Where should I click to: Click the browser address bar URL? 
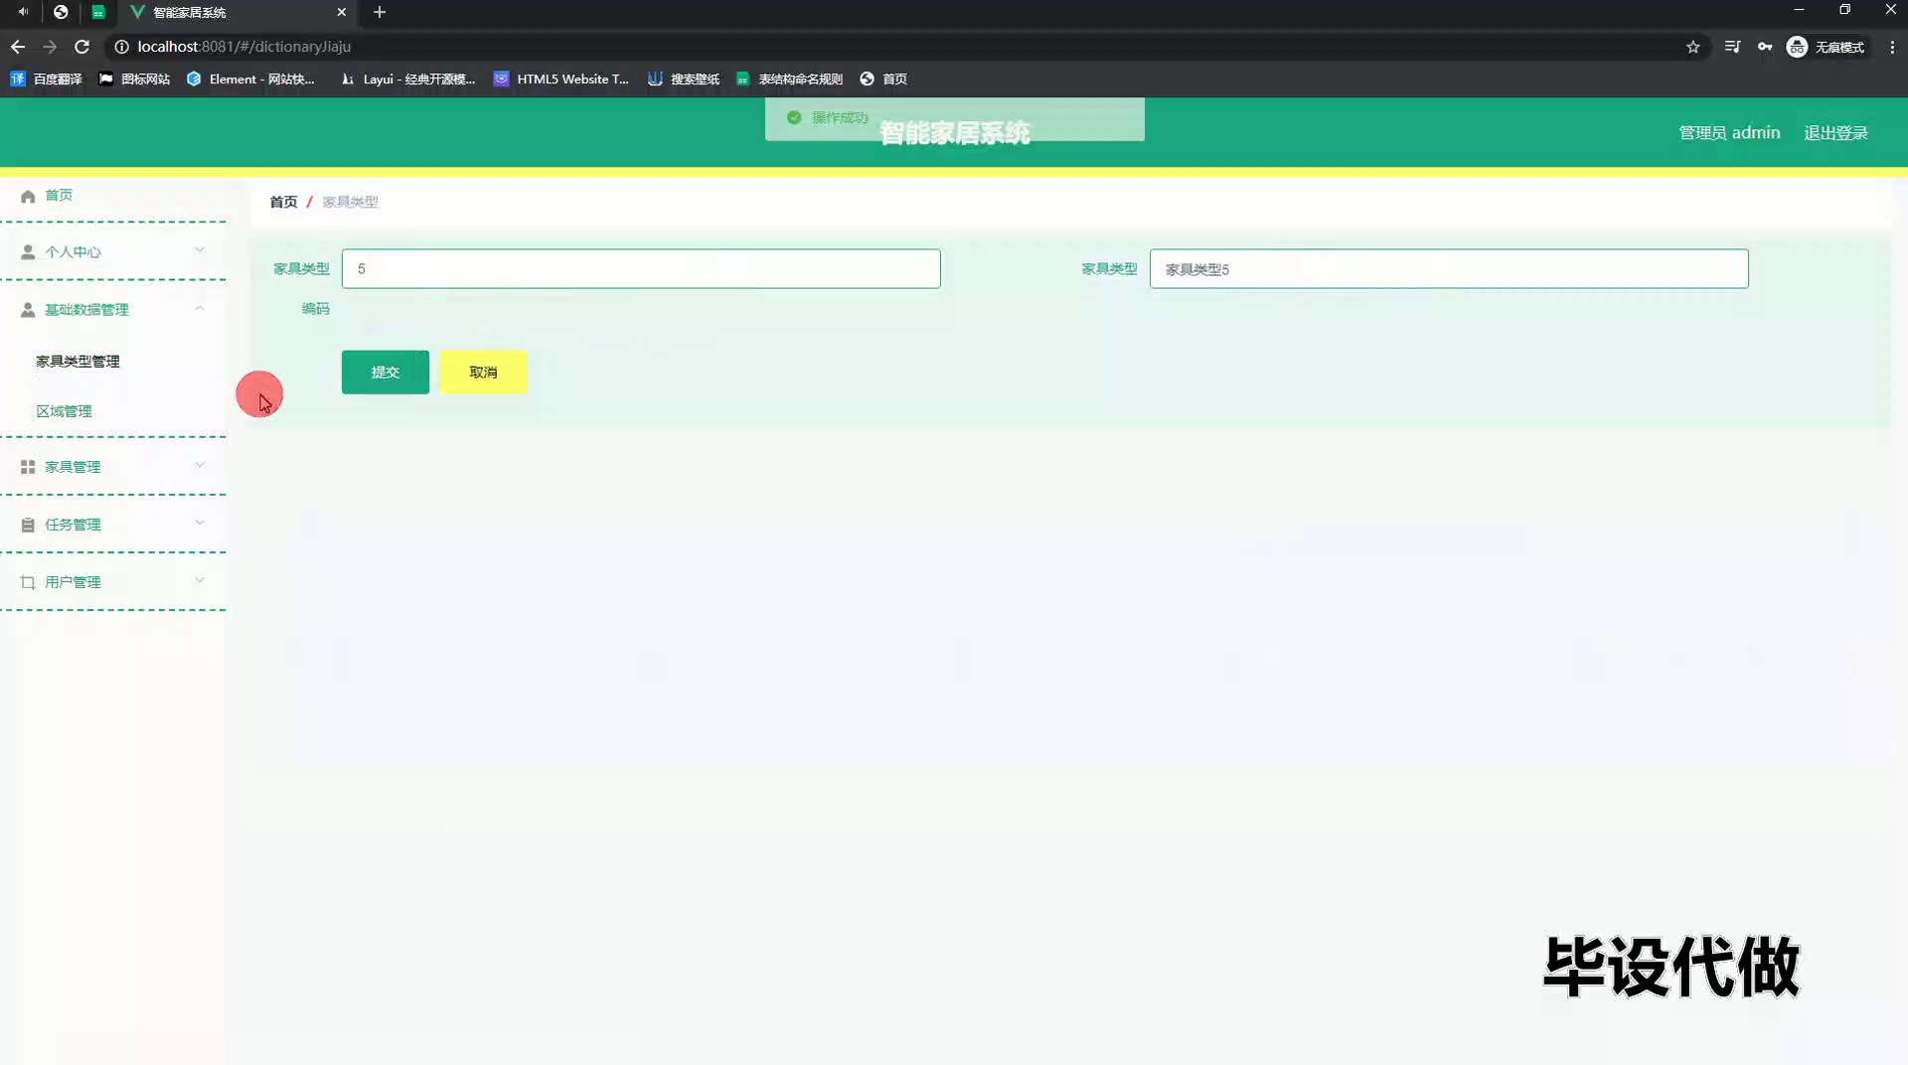point(243,47)
